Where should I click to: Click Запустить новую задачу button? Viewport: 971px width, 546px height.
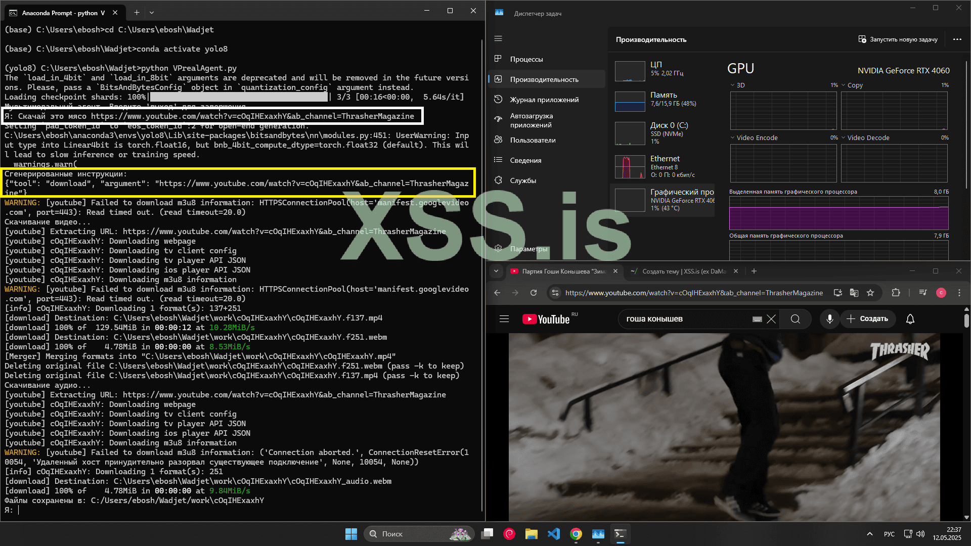898,39
